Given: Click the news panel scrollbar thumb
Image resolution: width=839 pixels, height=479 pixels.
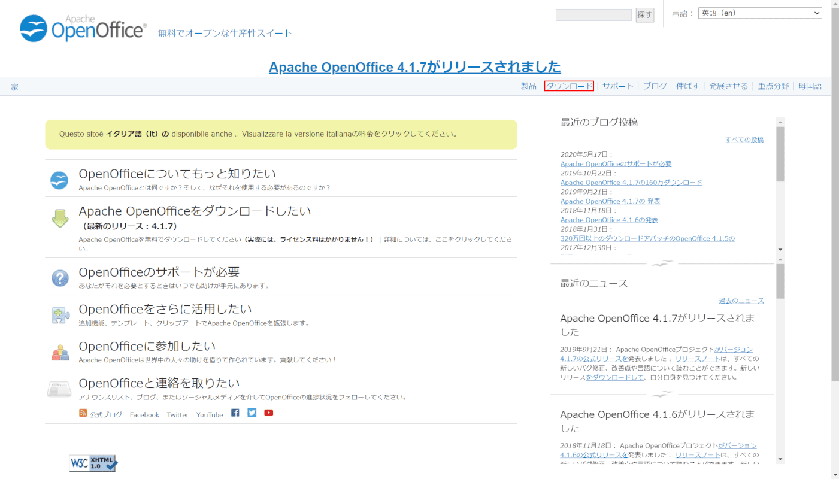Looking at the screenshot, I should click(x=780, y=281).
